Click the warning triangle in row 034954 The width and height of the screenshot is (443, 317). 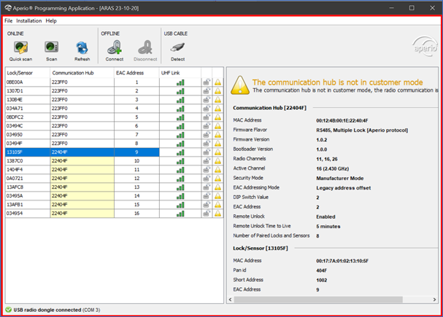point(217,214)
